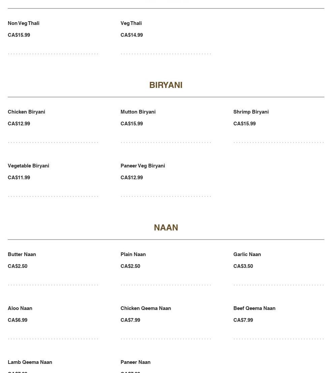Select the Veg Thali item
The width and height of the screenshot is (325, 373).
pyautogui.click(x=131, y=23)
